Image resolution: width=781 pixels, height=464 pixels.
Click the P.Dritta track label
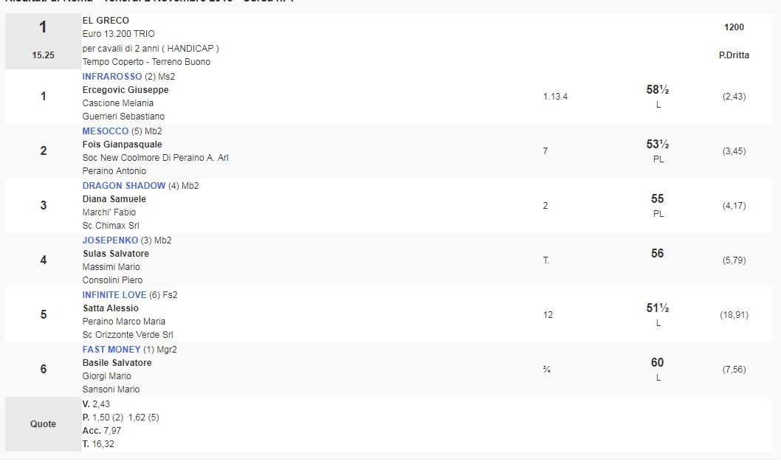[x=734, y=55]
